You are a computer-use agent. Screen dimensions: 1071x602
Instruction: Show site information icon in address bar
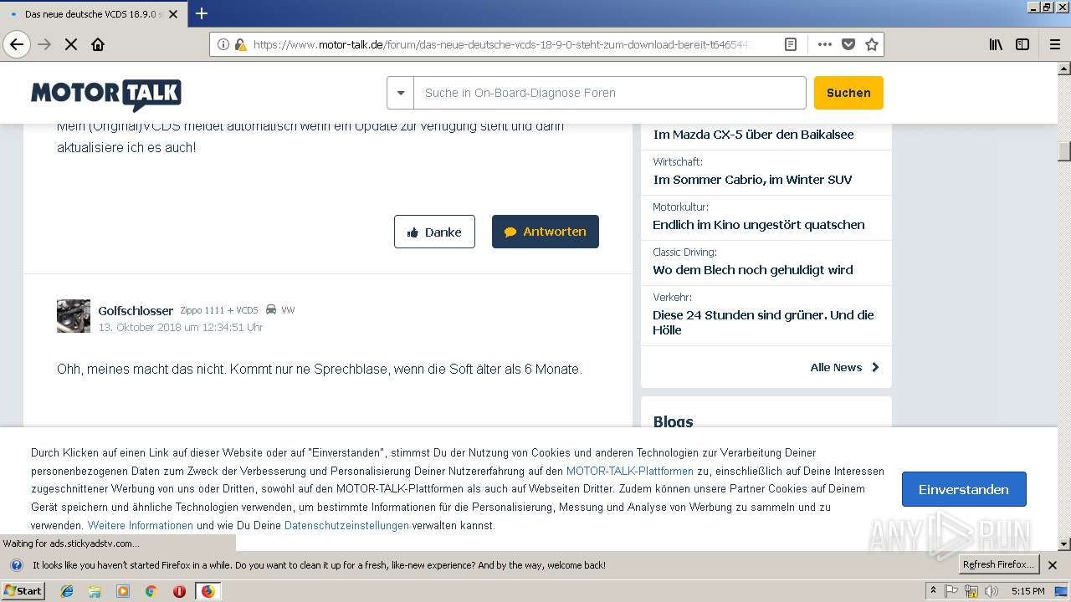pos(223,44)
